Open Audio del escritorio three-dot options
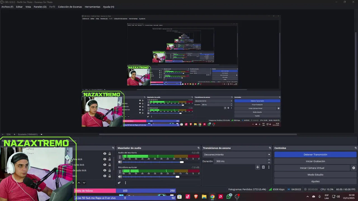Screen dimensions: 358x201 [120, 157]
